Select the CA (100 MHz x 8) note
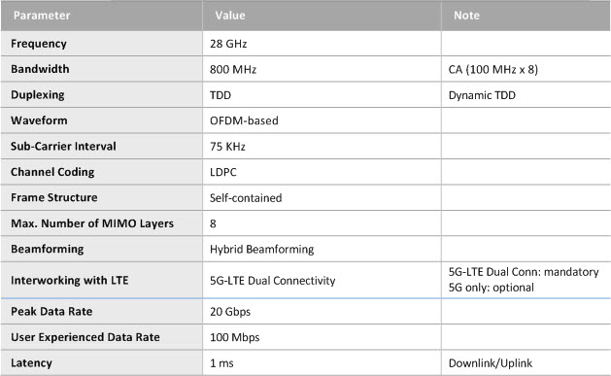This screenshot has width=611, height=376. click(492, 69)
